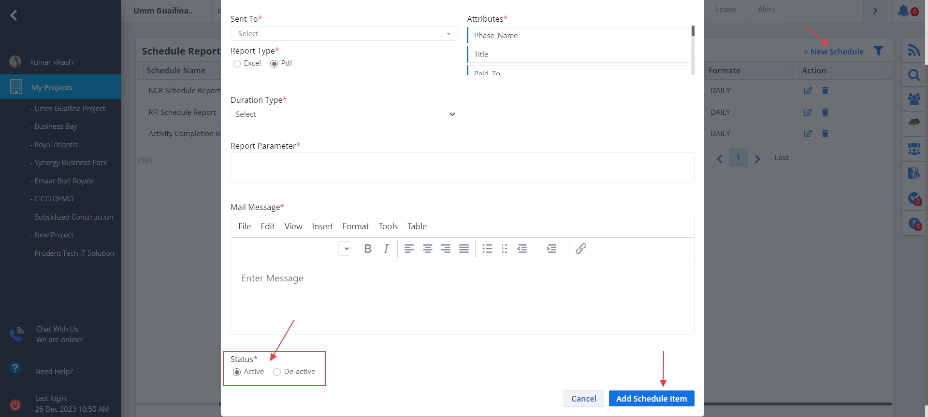Insert numbered list in mail editor
Screen dimensions: 928x417
[x=505, y=249]
